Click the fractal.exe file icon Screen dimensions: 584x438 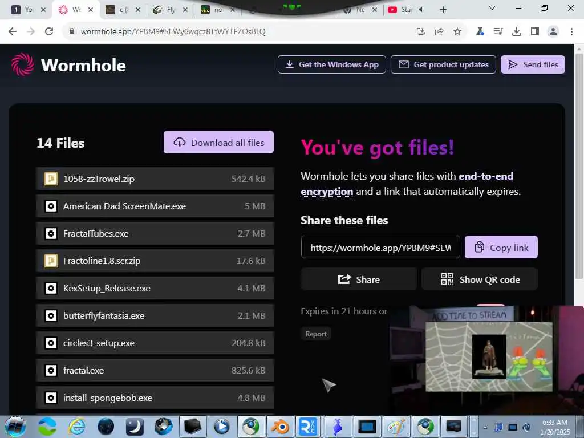pos(51,370)
